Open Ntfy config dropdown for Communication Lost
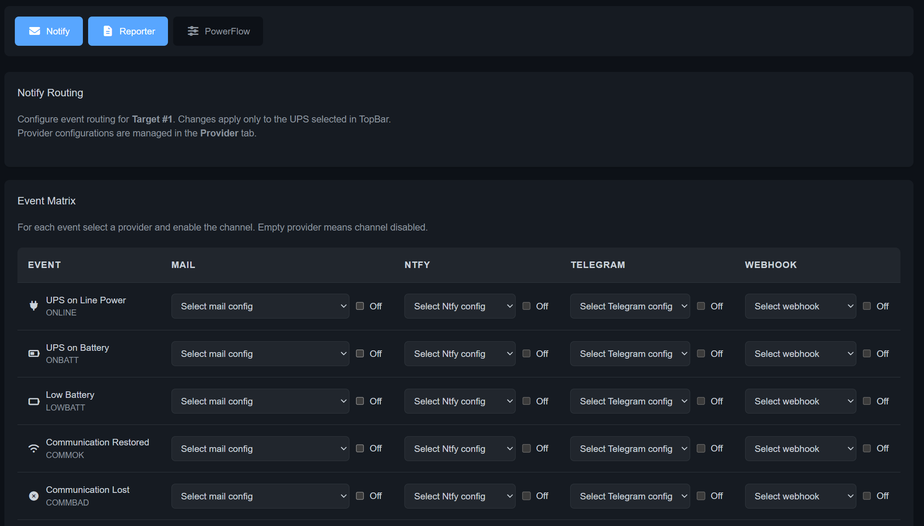Image resolution: width=924 pixels, height=526 pixels. click(x=460, y=496)
